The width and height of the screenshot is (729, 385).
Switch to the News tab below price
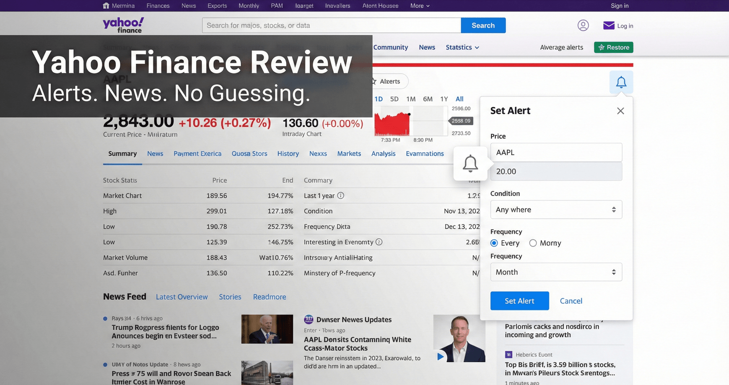(155, 154)
